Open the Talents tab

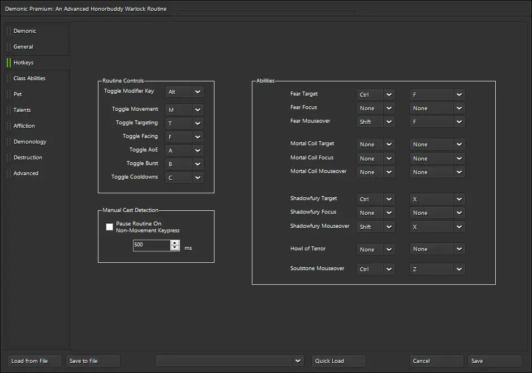pos(37,110)
